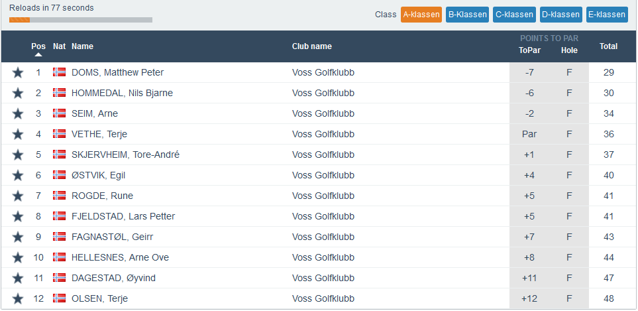Viewport: 638px width, 311px height.
Task: Favorite FJELDSTAD, Lars Petter with star
Action: (x=18, y=216)
